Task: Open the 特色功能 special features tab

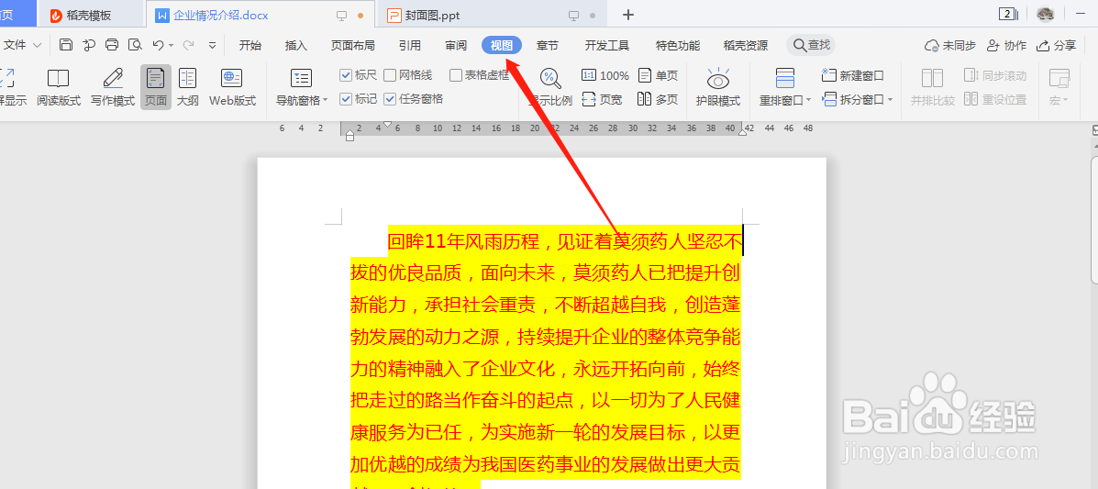Action: click(x=678, y=46)
